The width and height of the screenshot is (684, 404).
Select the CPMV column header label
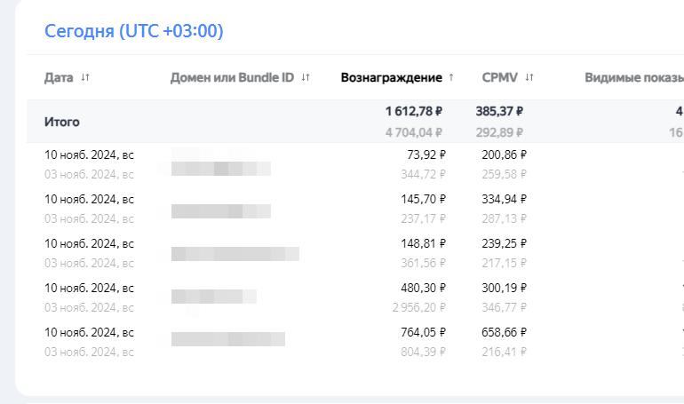pyautogui.click(x=500, y=77)
